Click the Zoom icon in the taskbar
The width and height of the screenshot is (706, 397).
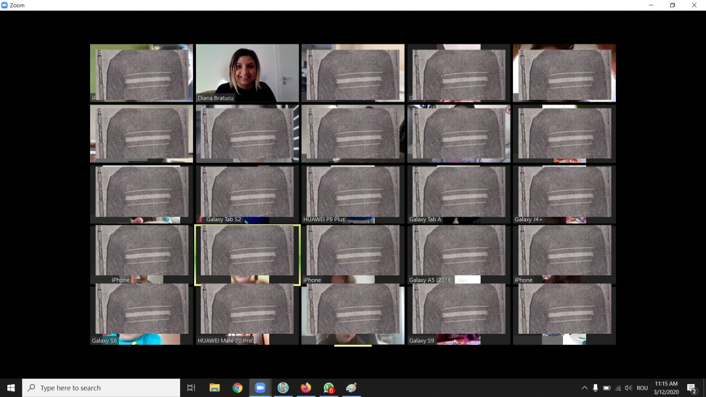(x=260, y=388)
